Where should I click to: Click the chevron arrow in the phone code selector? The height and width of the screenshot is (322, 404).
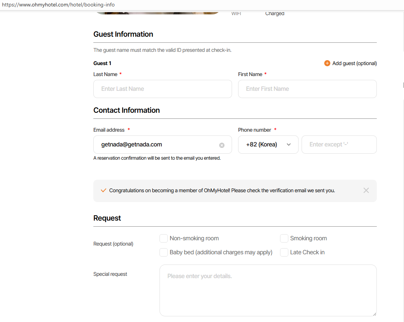(289, 145)
